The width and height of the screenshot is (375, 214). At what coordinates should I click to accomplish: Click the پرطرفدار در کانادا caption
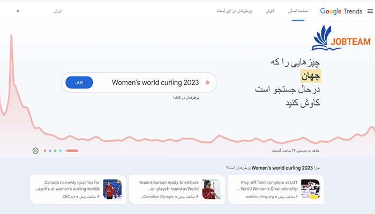[x=186, y=98]
